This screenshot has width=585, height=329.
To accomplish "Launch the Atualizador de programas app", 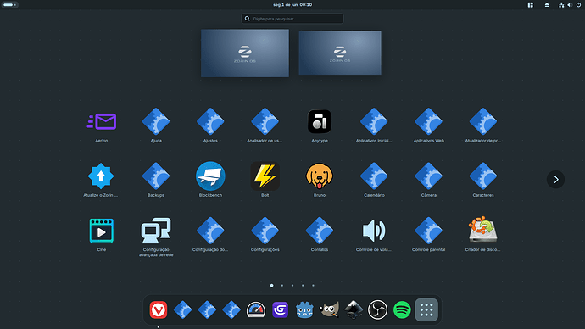I will 482,121.
